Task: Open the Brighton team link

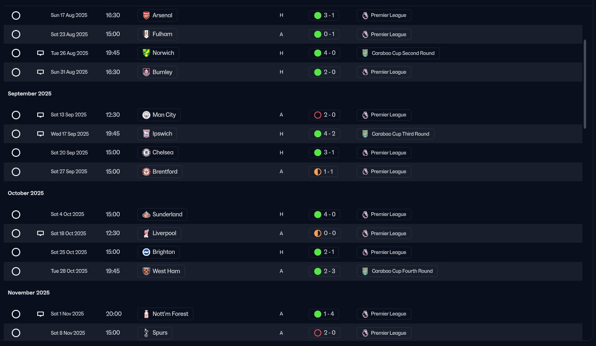Action: [159, 252]
